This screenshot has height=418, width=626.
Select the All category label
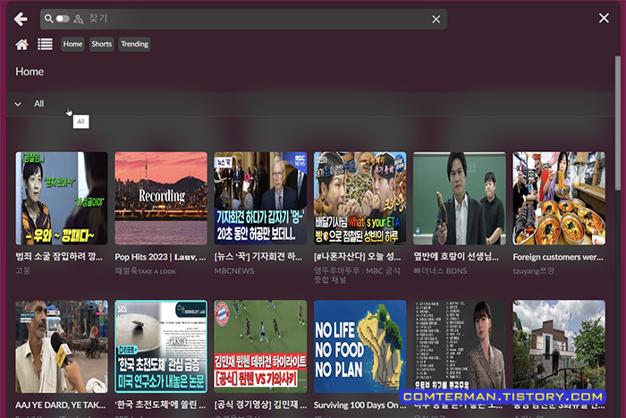38,104
